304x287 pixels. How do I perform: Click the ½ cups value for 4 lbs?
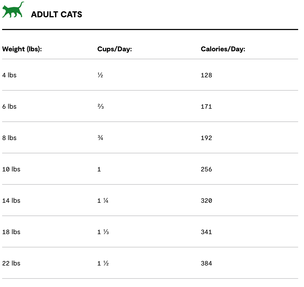pos(100,75)
